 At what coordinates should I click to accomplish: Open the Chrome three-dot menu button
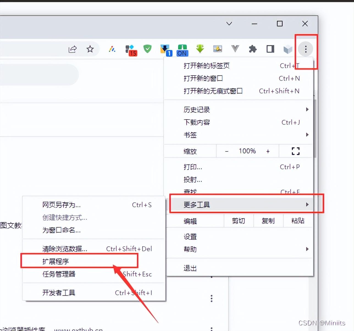pos(306,49)
